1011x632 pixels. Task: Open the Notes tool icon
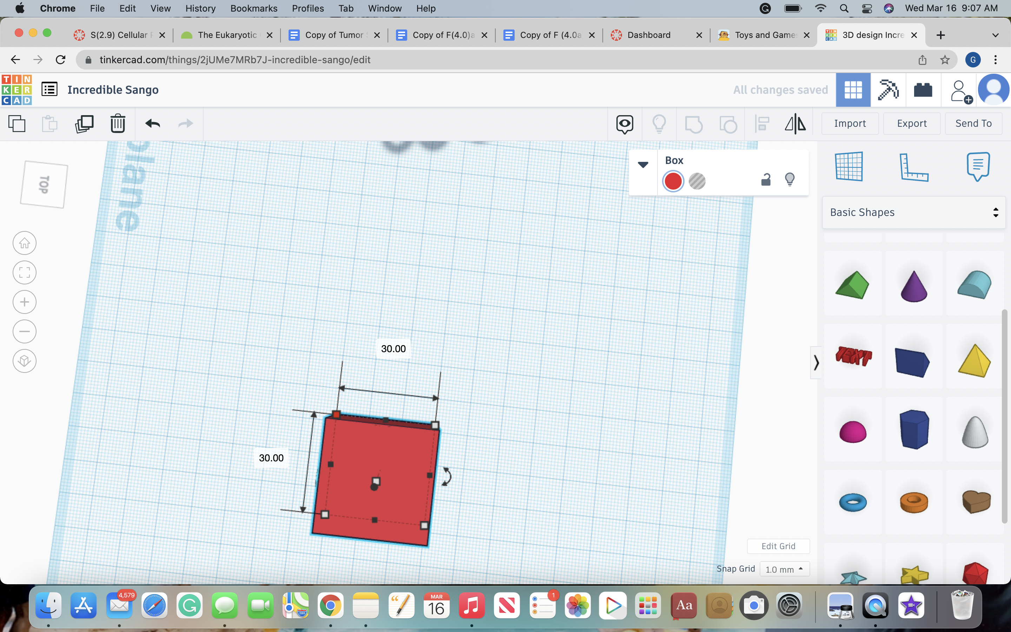[978, 166]
